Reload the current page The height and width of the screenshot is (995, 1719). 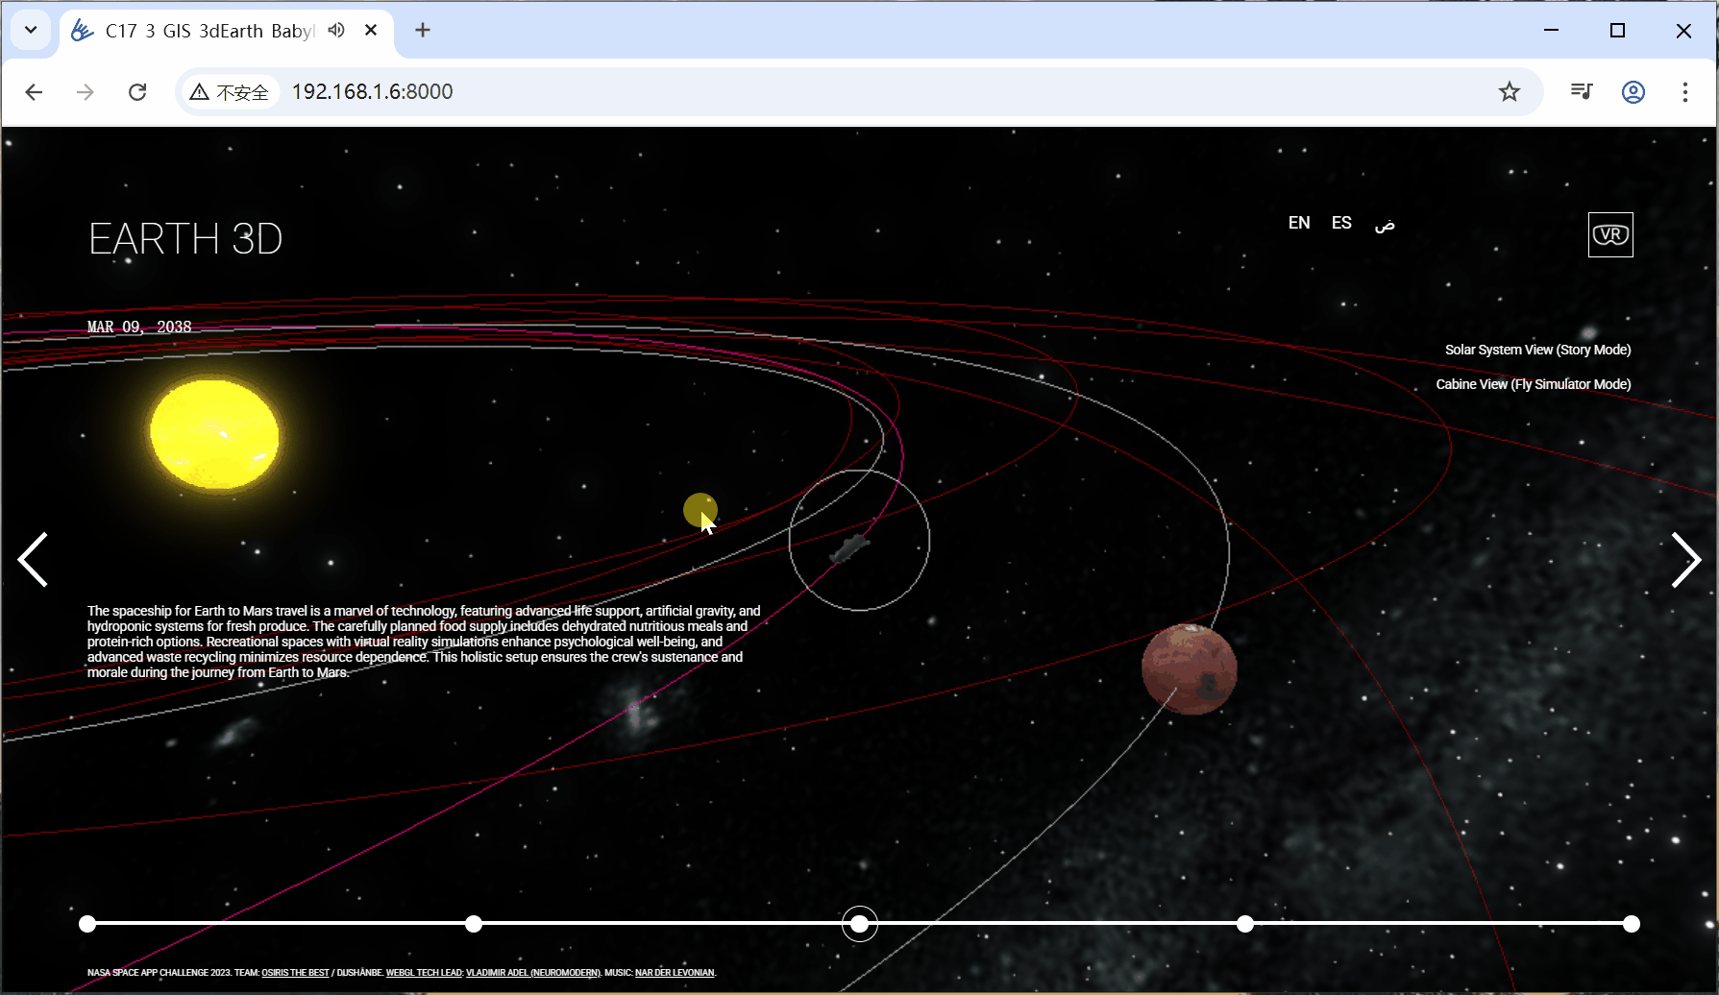pos(137,91)
